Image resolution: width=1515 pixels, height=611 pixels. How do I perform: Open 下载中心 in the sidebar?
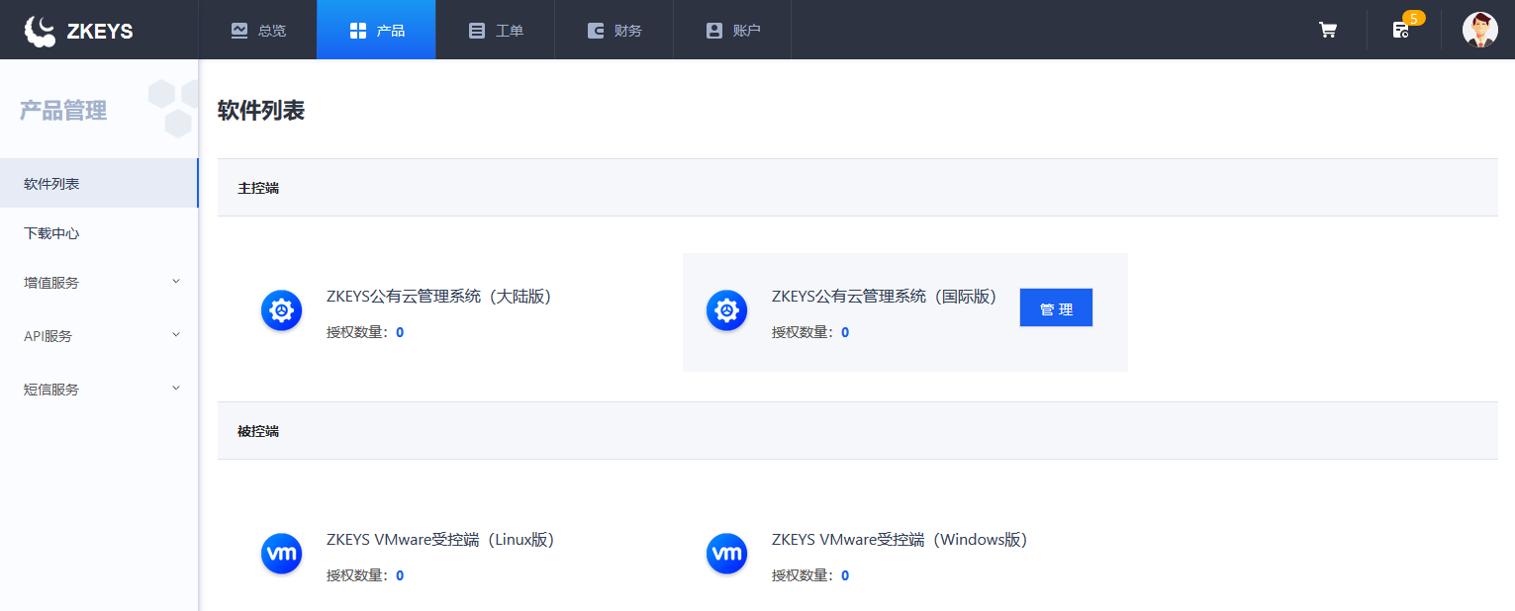[x=99, y=233]
